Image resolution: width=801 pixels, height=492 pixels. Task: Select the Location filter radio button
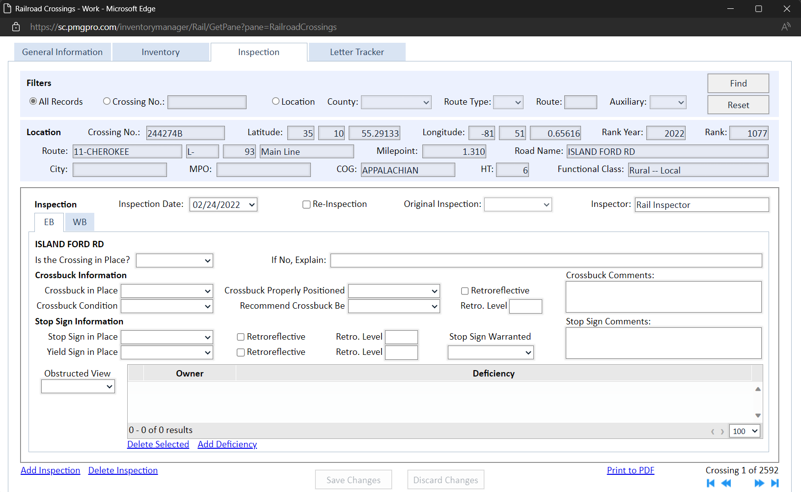coord(276,101)
